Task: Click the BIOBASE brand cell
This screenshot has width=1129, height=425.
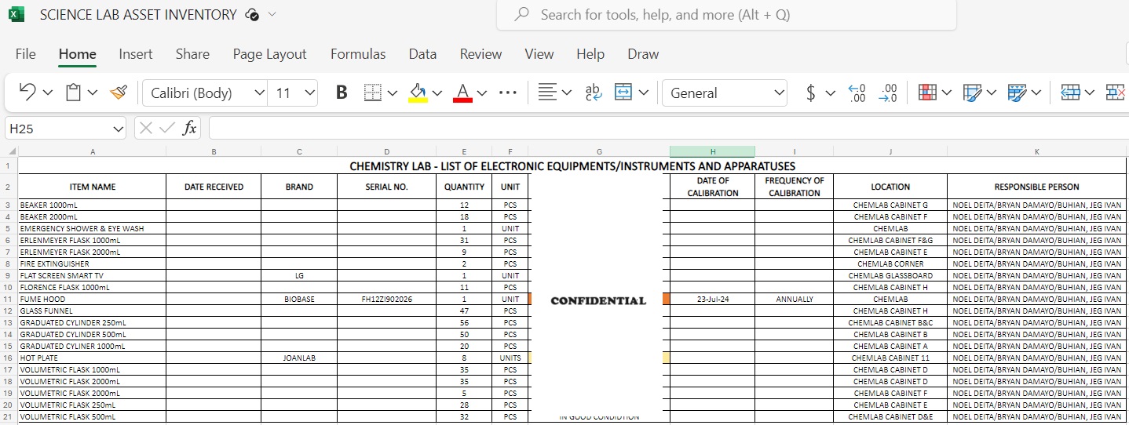Action: tap(299, 299)
